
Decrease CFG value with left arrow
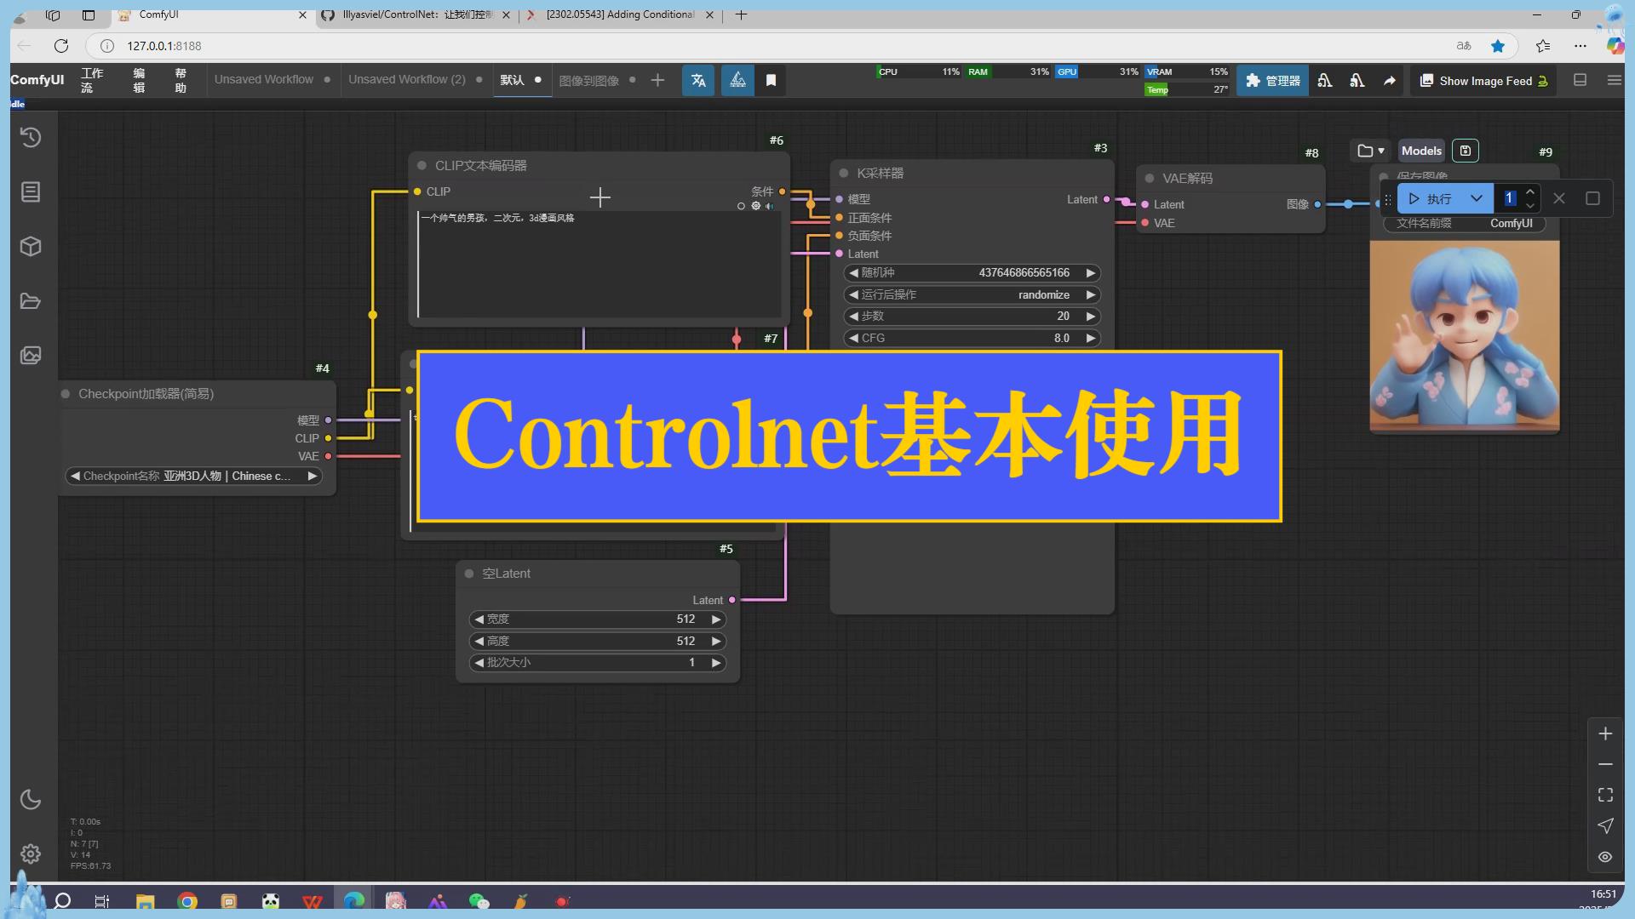coord(853,338)
